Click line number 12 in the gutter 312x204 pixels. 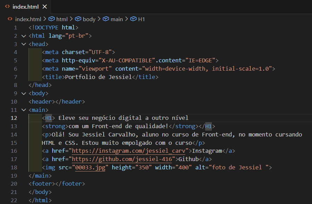pyautogui.click(x=14, y=118)
